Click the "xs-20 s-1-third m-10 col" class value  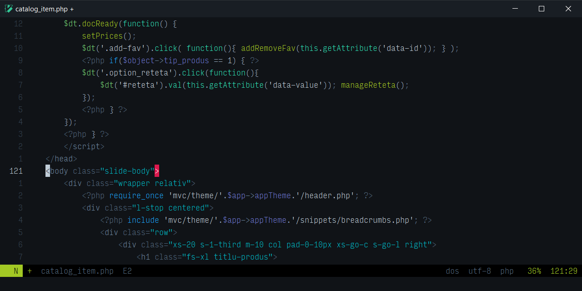[300, 245]
